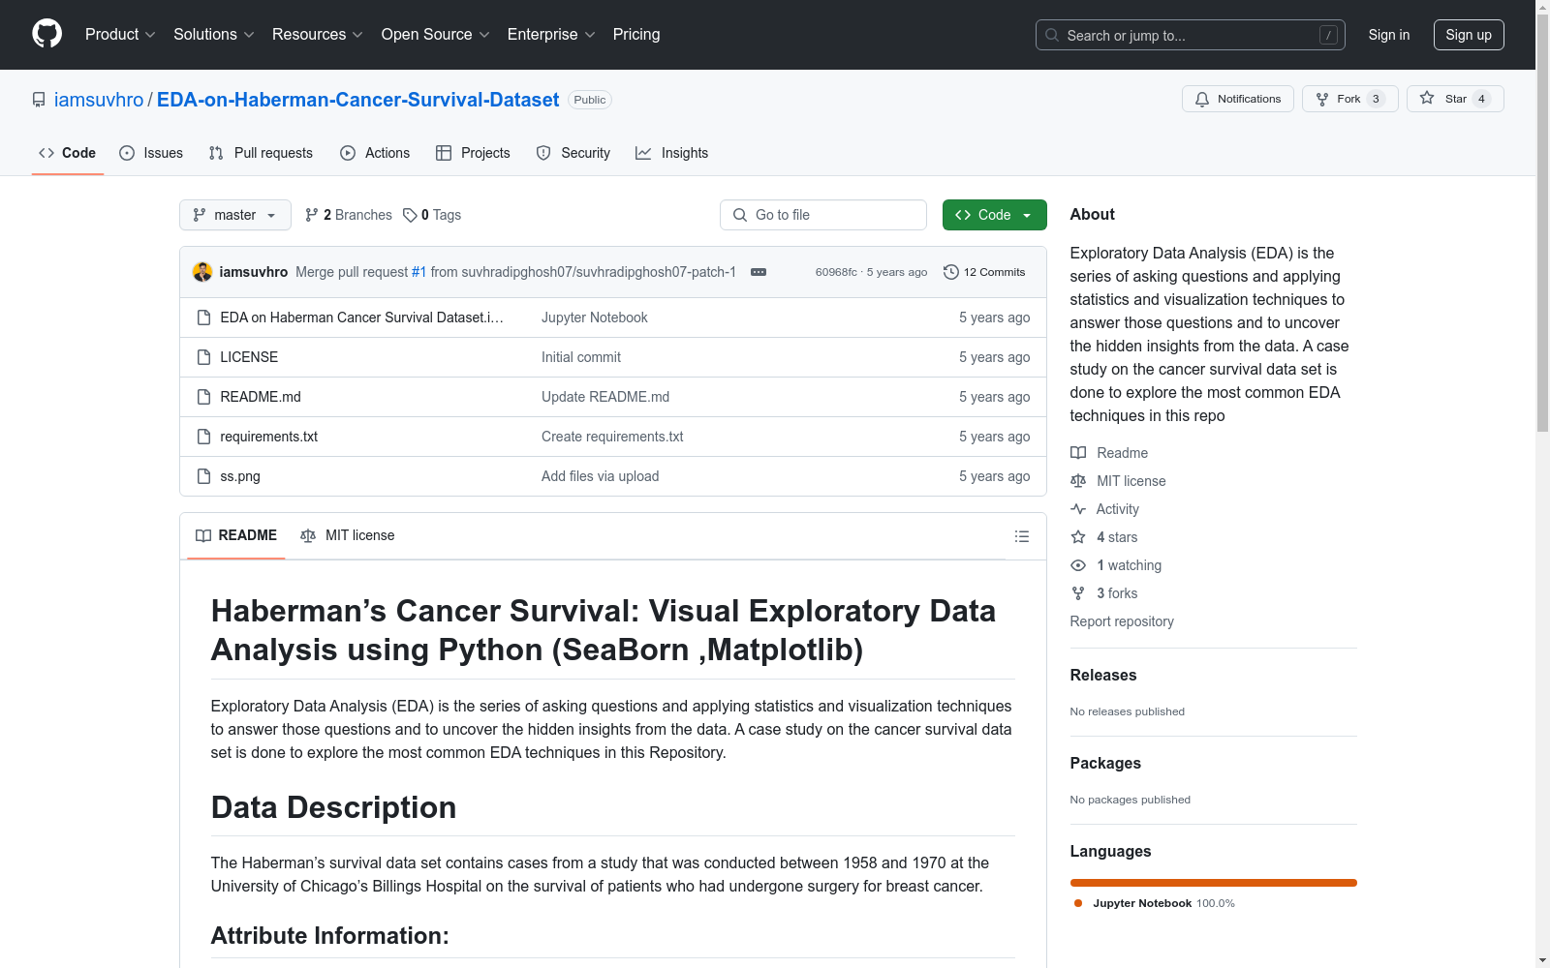The height and width of the screenshot is (968, 1550).
Task: Expand the Product navigation menu
Action: [x=120, y=35]
